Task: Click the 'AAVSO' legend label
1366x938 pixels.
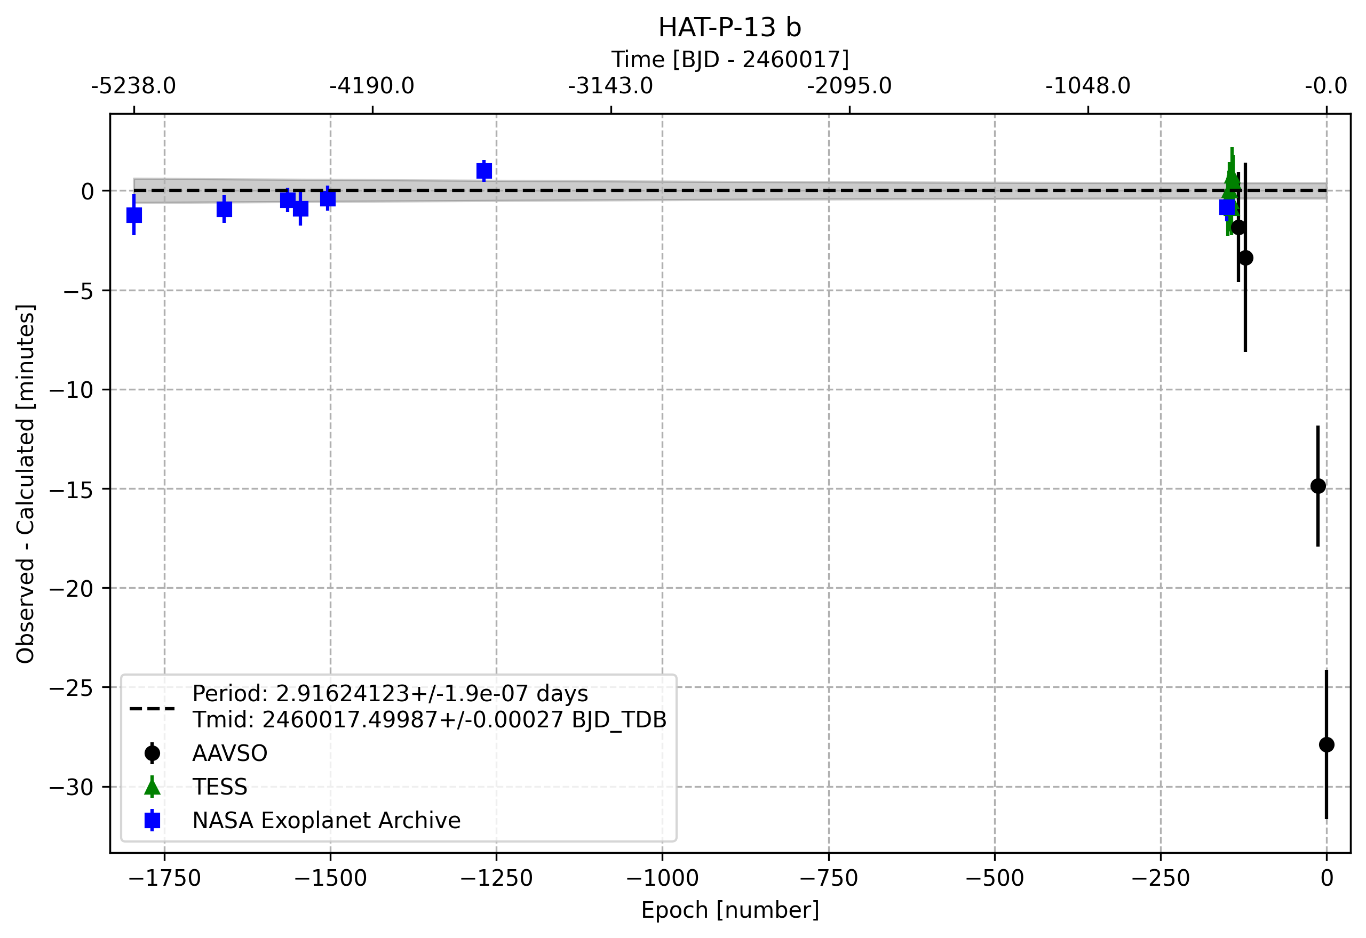Action: [x=229, y=753]
